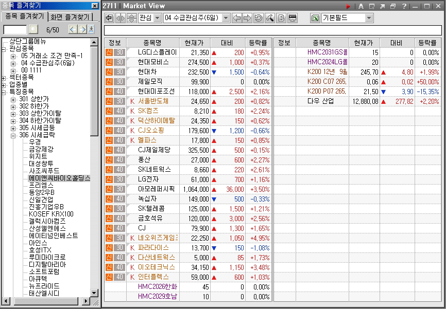Click the refresh circular arrow icon in toolbar
This screenshot has height=309, width=446.
coord(258,18)
